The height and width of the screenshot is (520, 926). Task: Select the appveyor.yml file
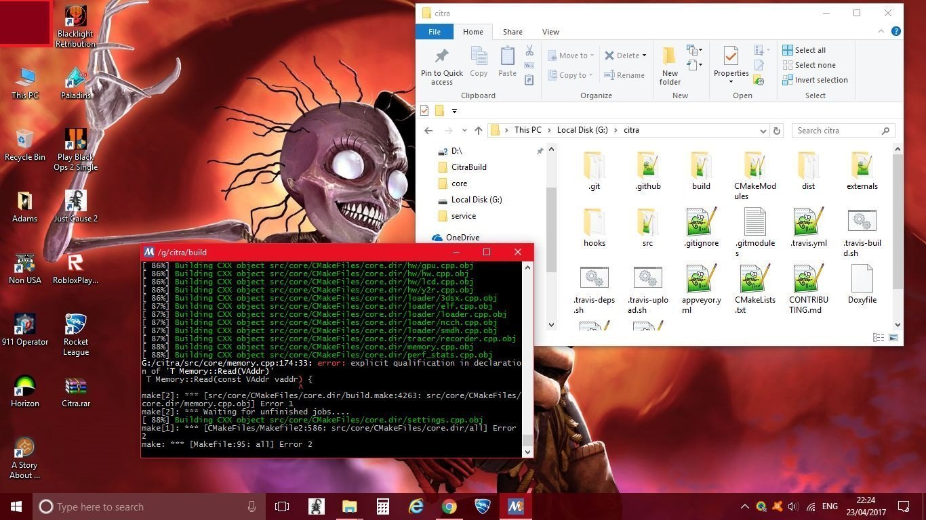tap(701, 290)
